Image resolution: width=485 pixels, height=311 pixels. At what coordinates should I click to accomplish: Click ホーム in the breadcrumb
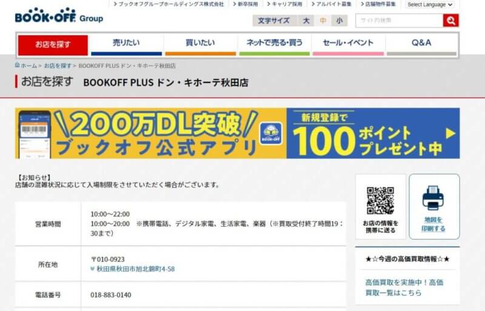(x=28, y=65)
